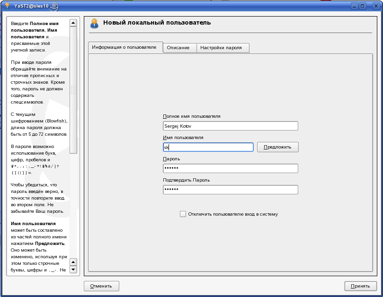Switch to the 'Настройки пароля' tab
Image resolution: width=383 pixels, height=297 pixels.
coord(223,48)
